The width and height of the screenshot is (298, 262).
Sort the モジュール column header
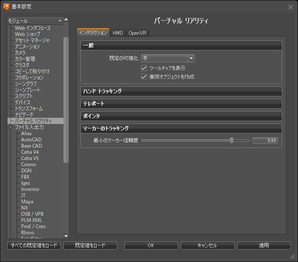pyautogui.click(x=35, y=21)
